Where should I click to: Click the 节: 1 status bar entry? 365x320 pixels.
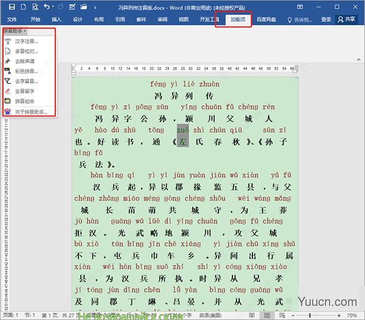point(30,315)
